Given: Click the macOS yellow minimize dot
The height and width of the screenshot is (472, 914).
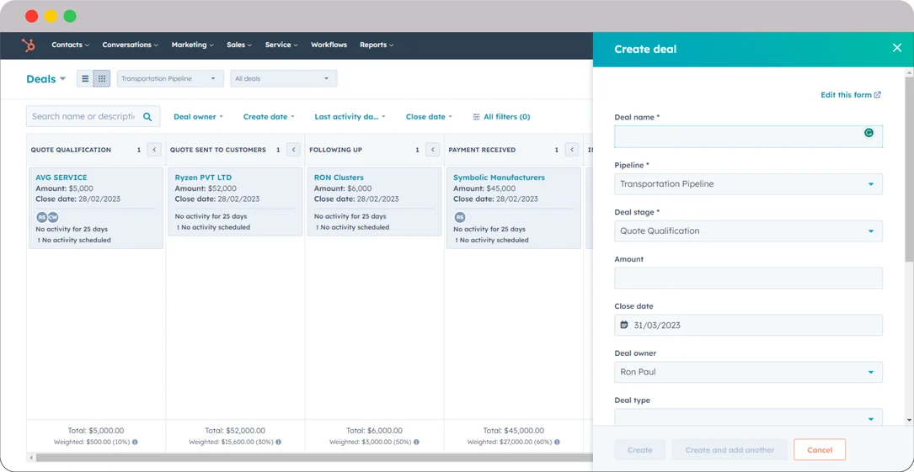Looking at the screenshot, I should (x=51, y=16).
